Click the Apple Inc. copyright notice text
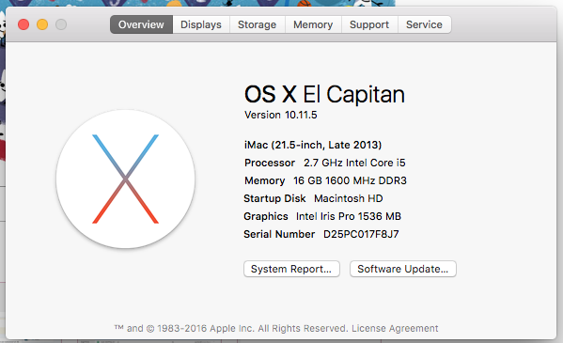This screenshot has width=563, height=343. tap(231, 328)
